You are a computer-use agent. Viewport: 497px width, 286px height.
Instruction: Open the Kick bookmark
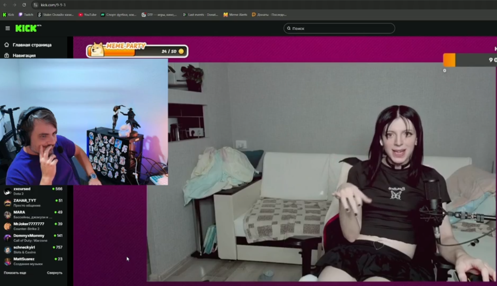point(8,15)
